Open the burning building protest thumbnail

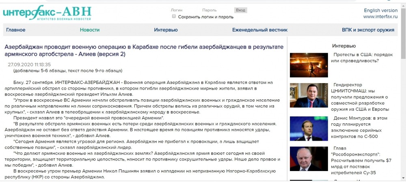(x=309, y=65)
